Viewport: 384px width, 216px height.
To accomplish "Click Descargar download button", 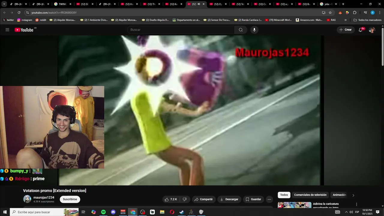I will pyautogui.click(x=229, y=199).
